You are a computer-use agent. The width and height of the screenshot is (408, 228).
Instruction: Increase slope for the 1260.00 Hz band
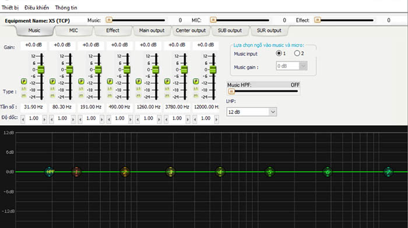(159, 119)
